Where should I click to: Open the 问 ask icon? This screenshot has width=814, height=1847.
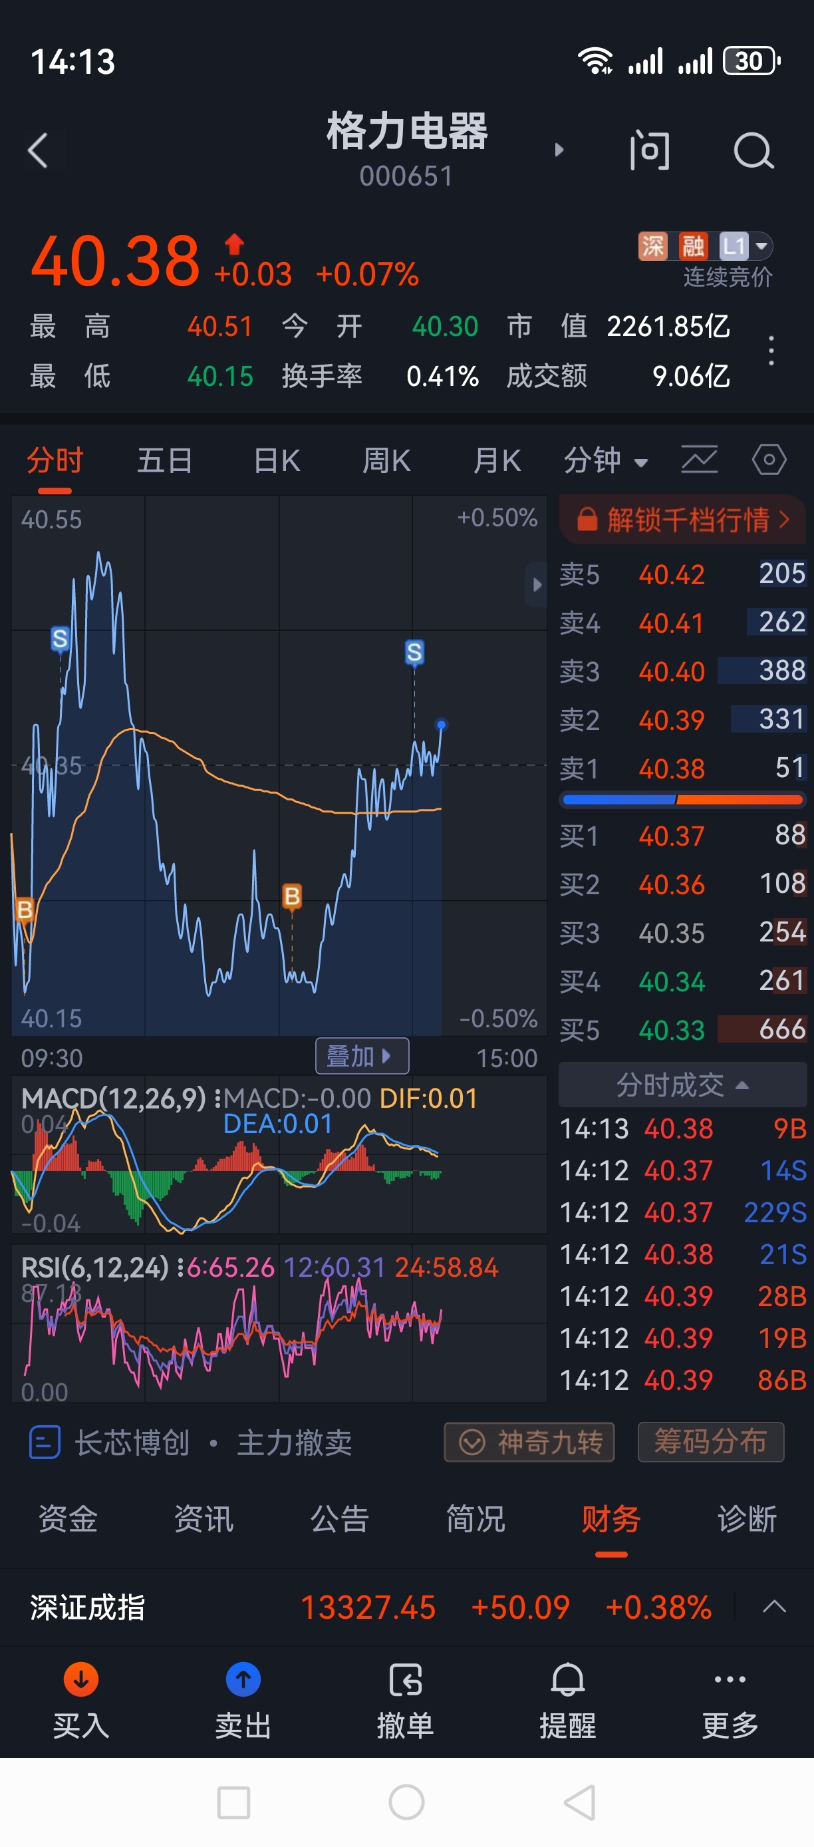649,150
